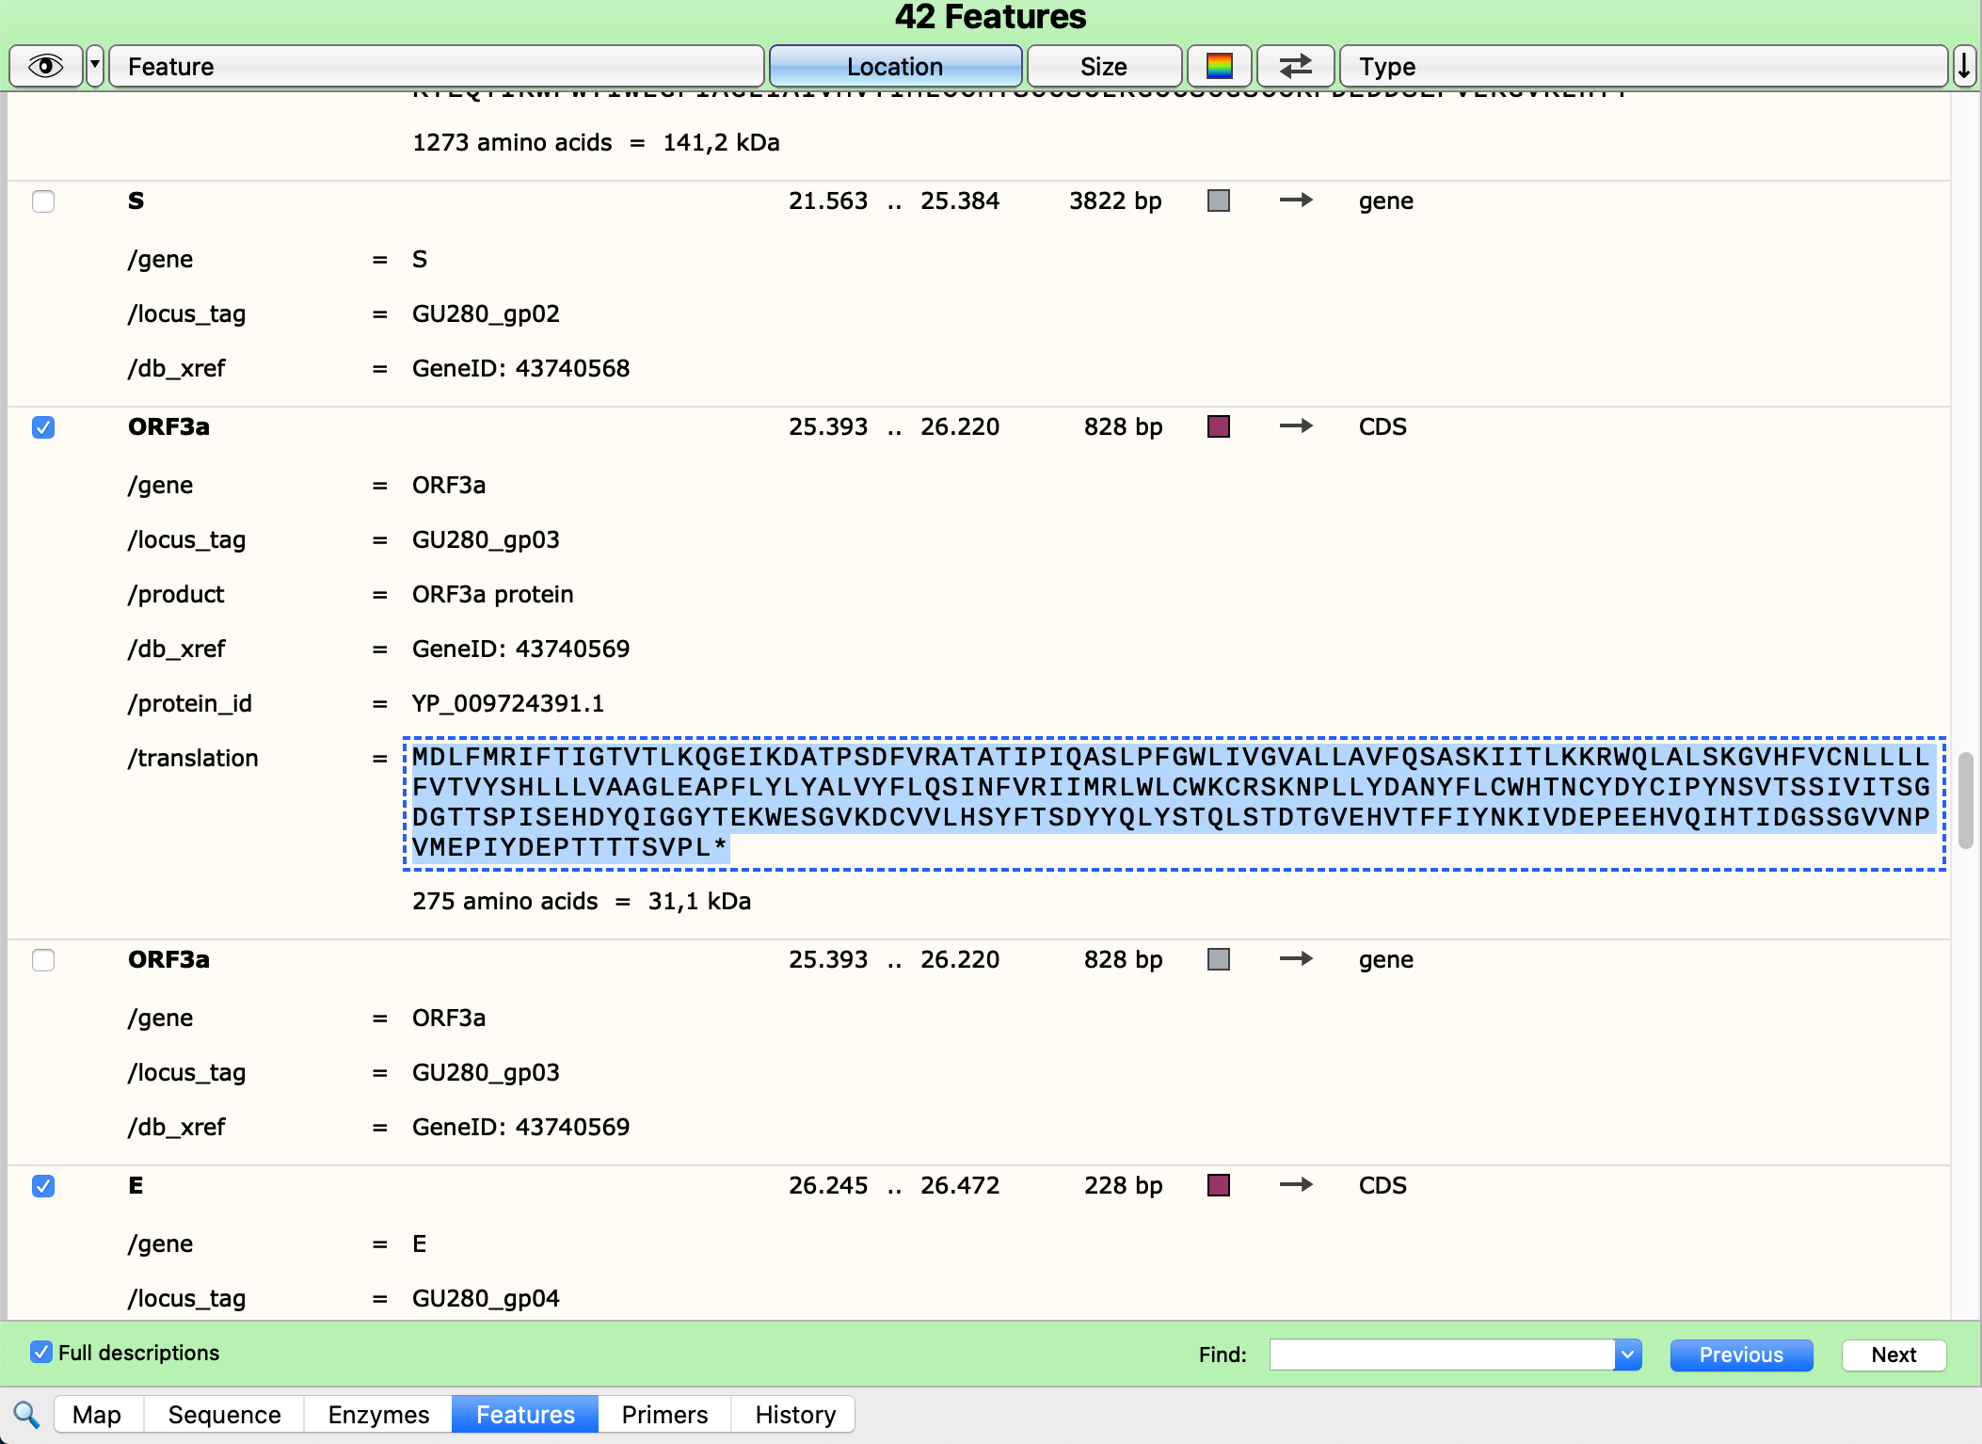Click the magnifying glass search icon
1982x1444 pixels.
pos(25,1414)
